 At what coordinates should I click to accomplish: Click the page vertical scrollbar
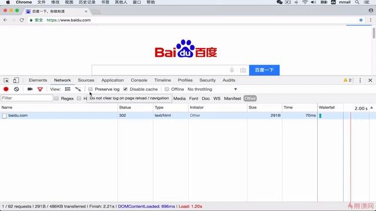point(374,33)
